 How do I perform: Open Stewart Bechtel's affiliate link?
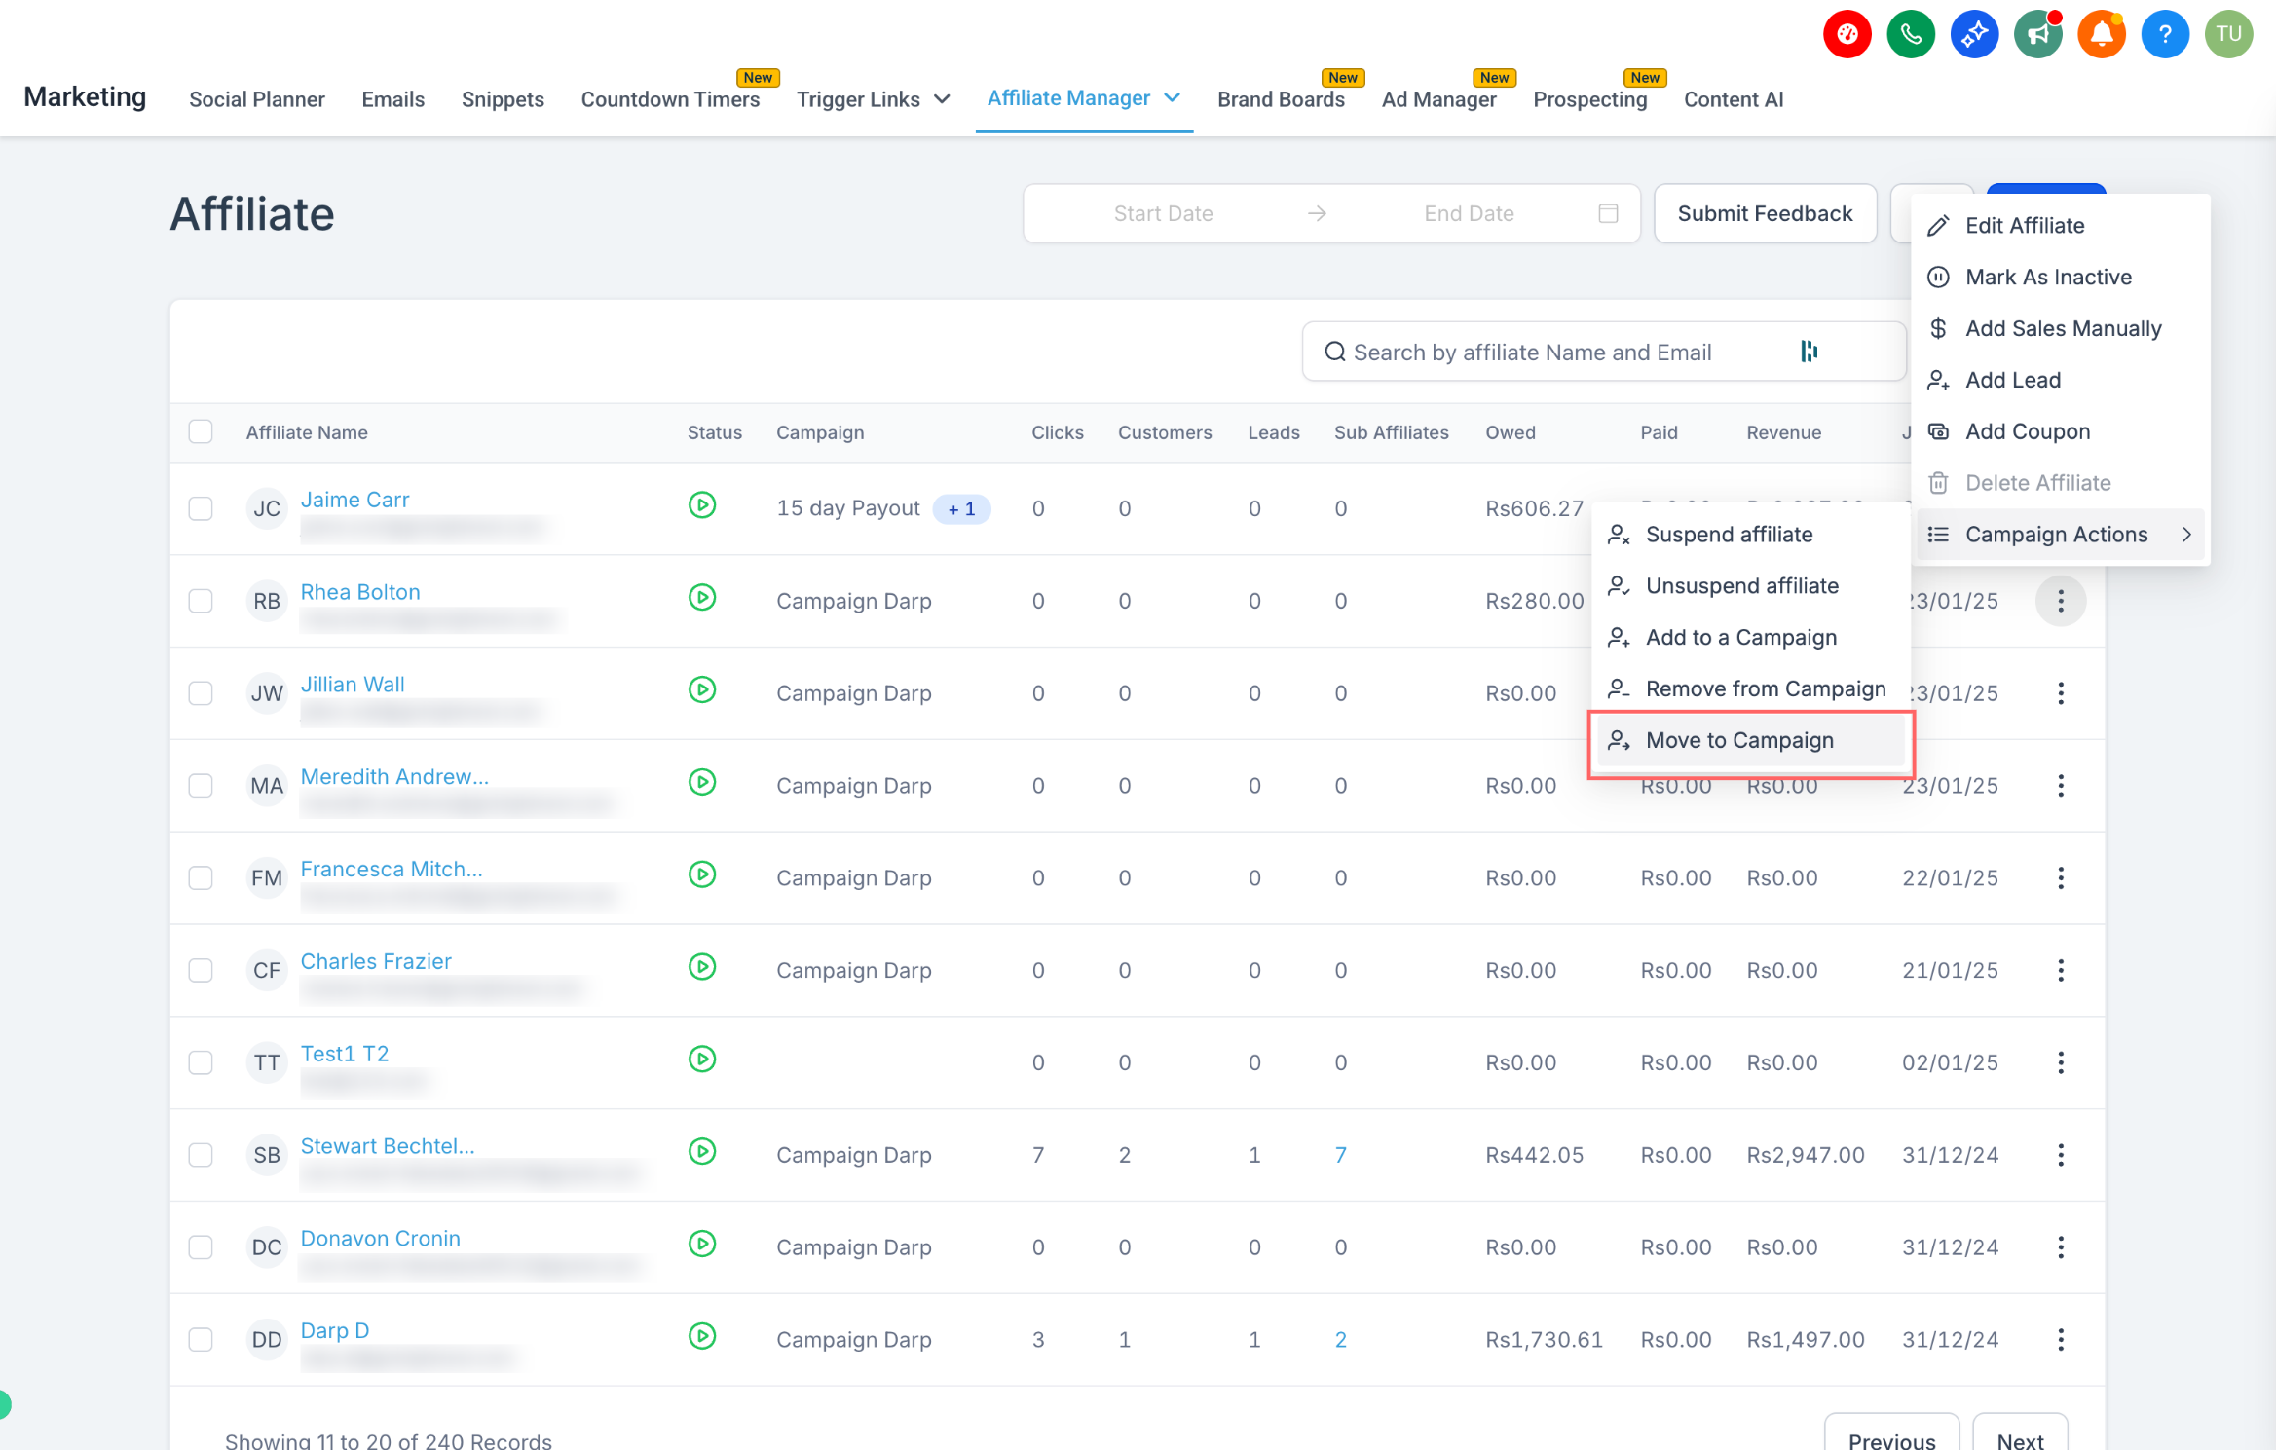[x=387, y=1146]
